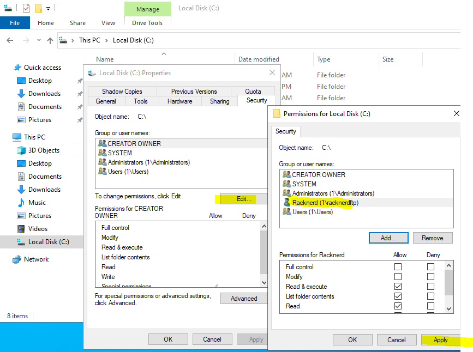The width and height of the screenshot is (473, 352).
Task: Click the SYSTEM group icon in Properties dialog
Action: pyautogui.click(x=103, y=153)
